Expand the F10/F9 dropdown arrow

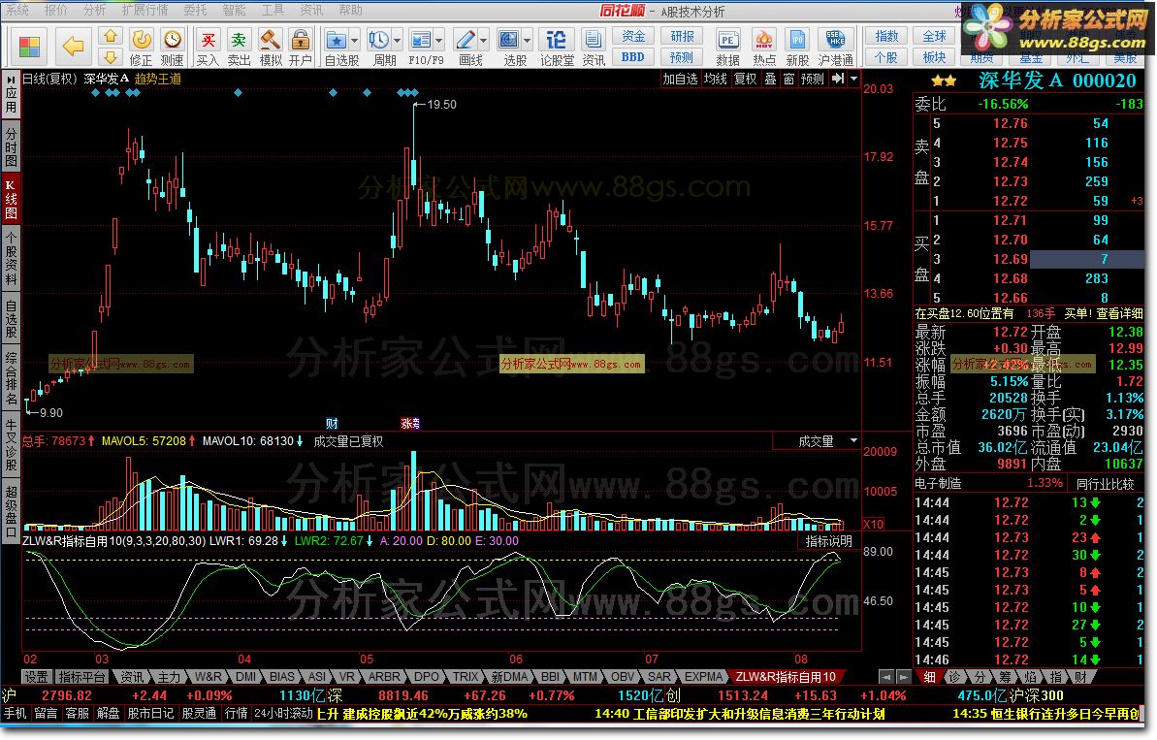439,39
